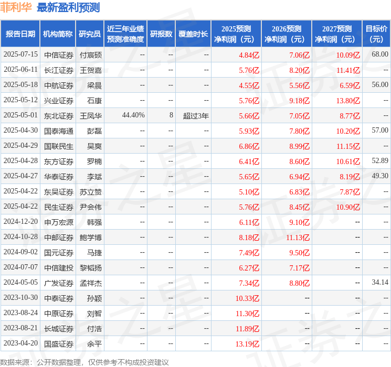Click the 52.89 target price

(x=380, y=161)
